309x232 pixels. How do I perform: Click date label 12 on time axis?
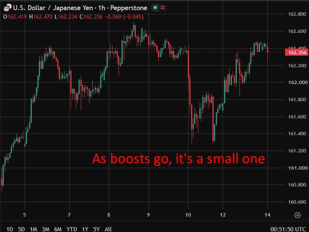[x=223, y=215]
